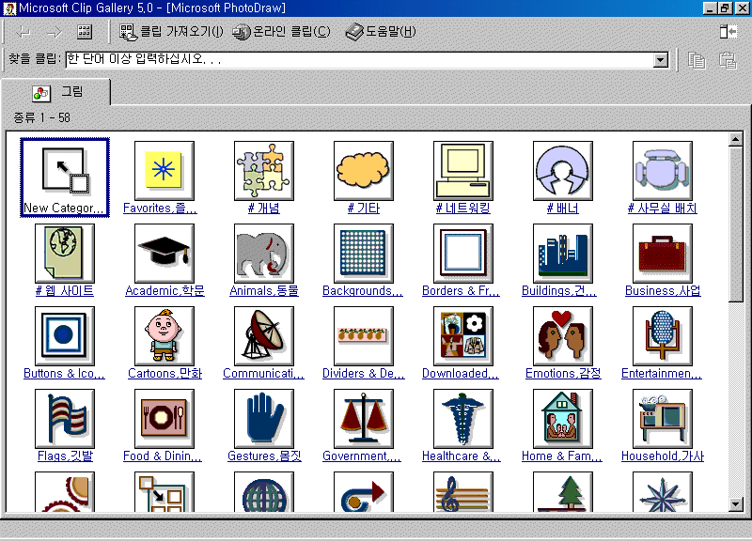
Task: Switch to the 그림 (Pictures) tab
Action: (56, 92)
